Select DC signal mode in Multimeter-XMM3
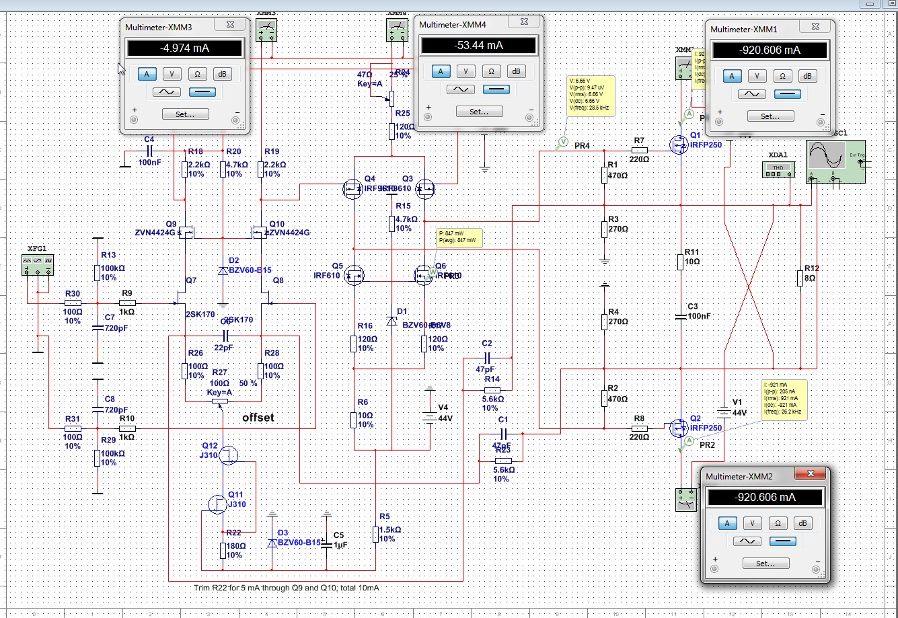Screen dimensions: 898x618 pos(203,93)
